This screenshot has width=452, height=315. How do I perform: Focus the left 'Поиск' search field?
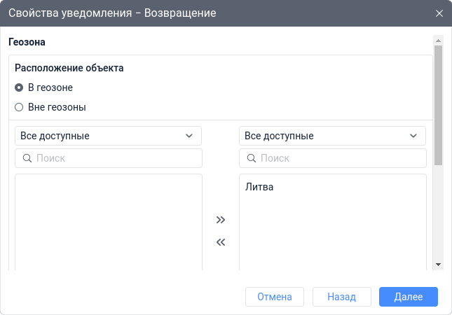click(x=116, y=158)
